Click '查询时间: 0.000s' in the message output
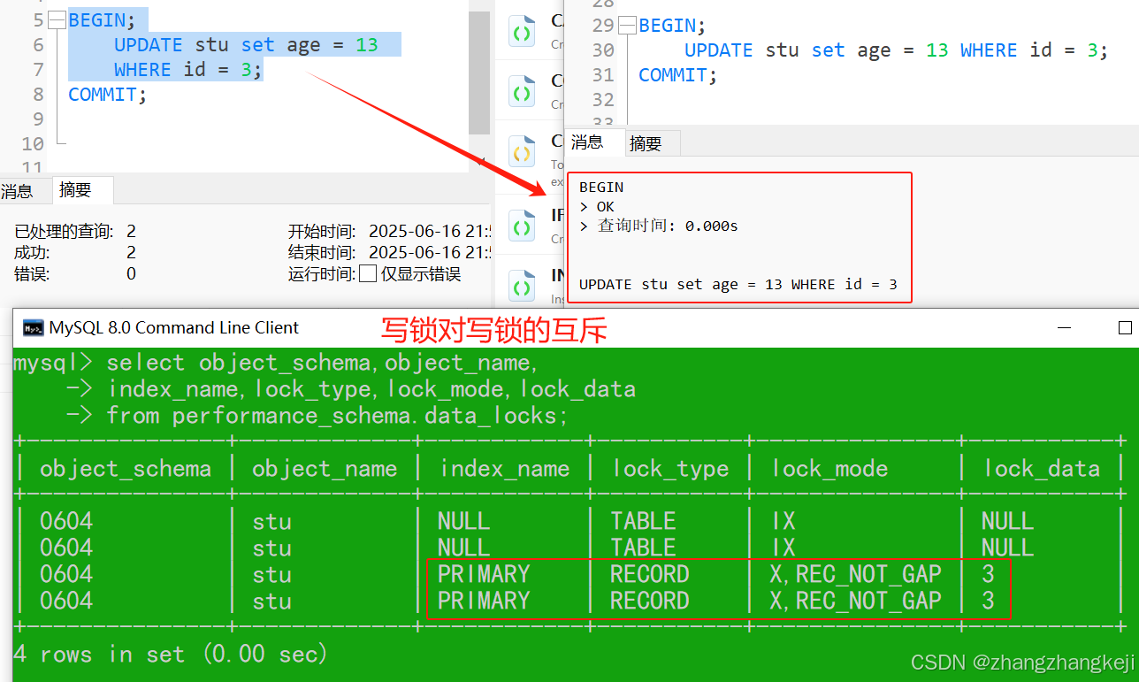The width and height of the screenshot is (1139, 682). tap(668, 226)
